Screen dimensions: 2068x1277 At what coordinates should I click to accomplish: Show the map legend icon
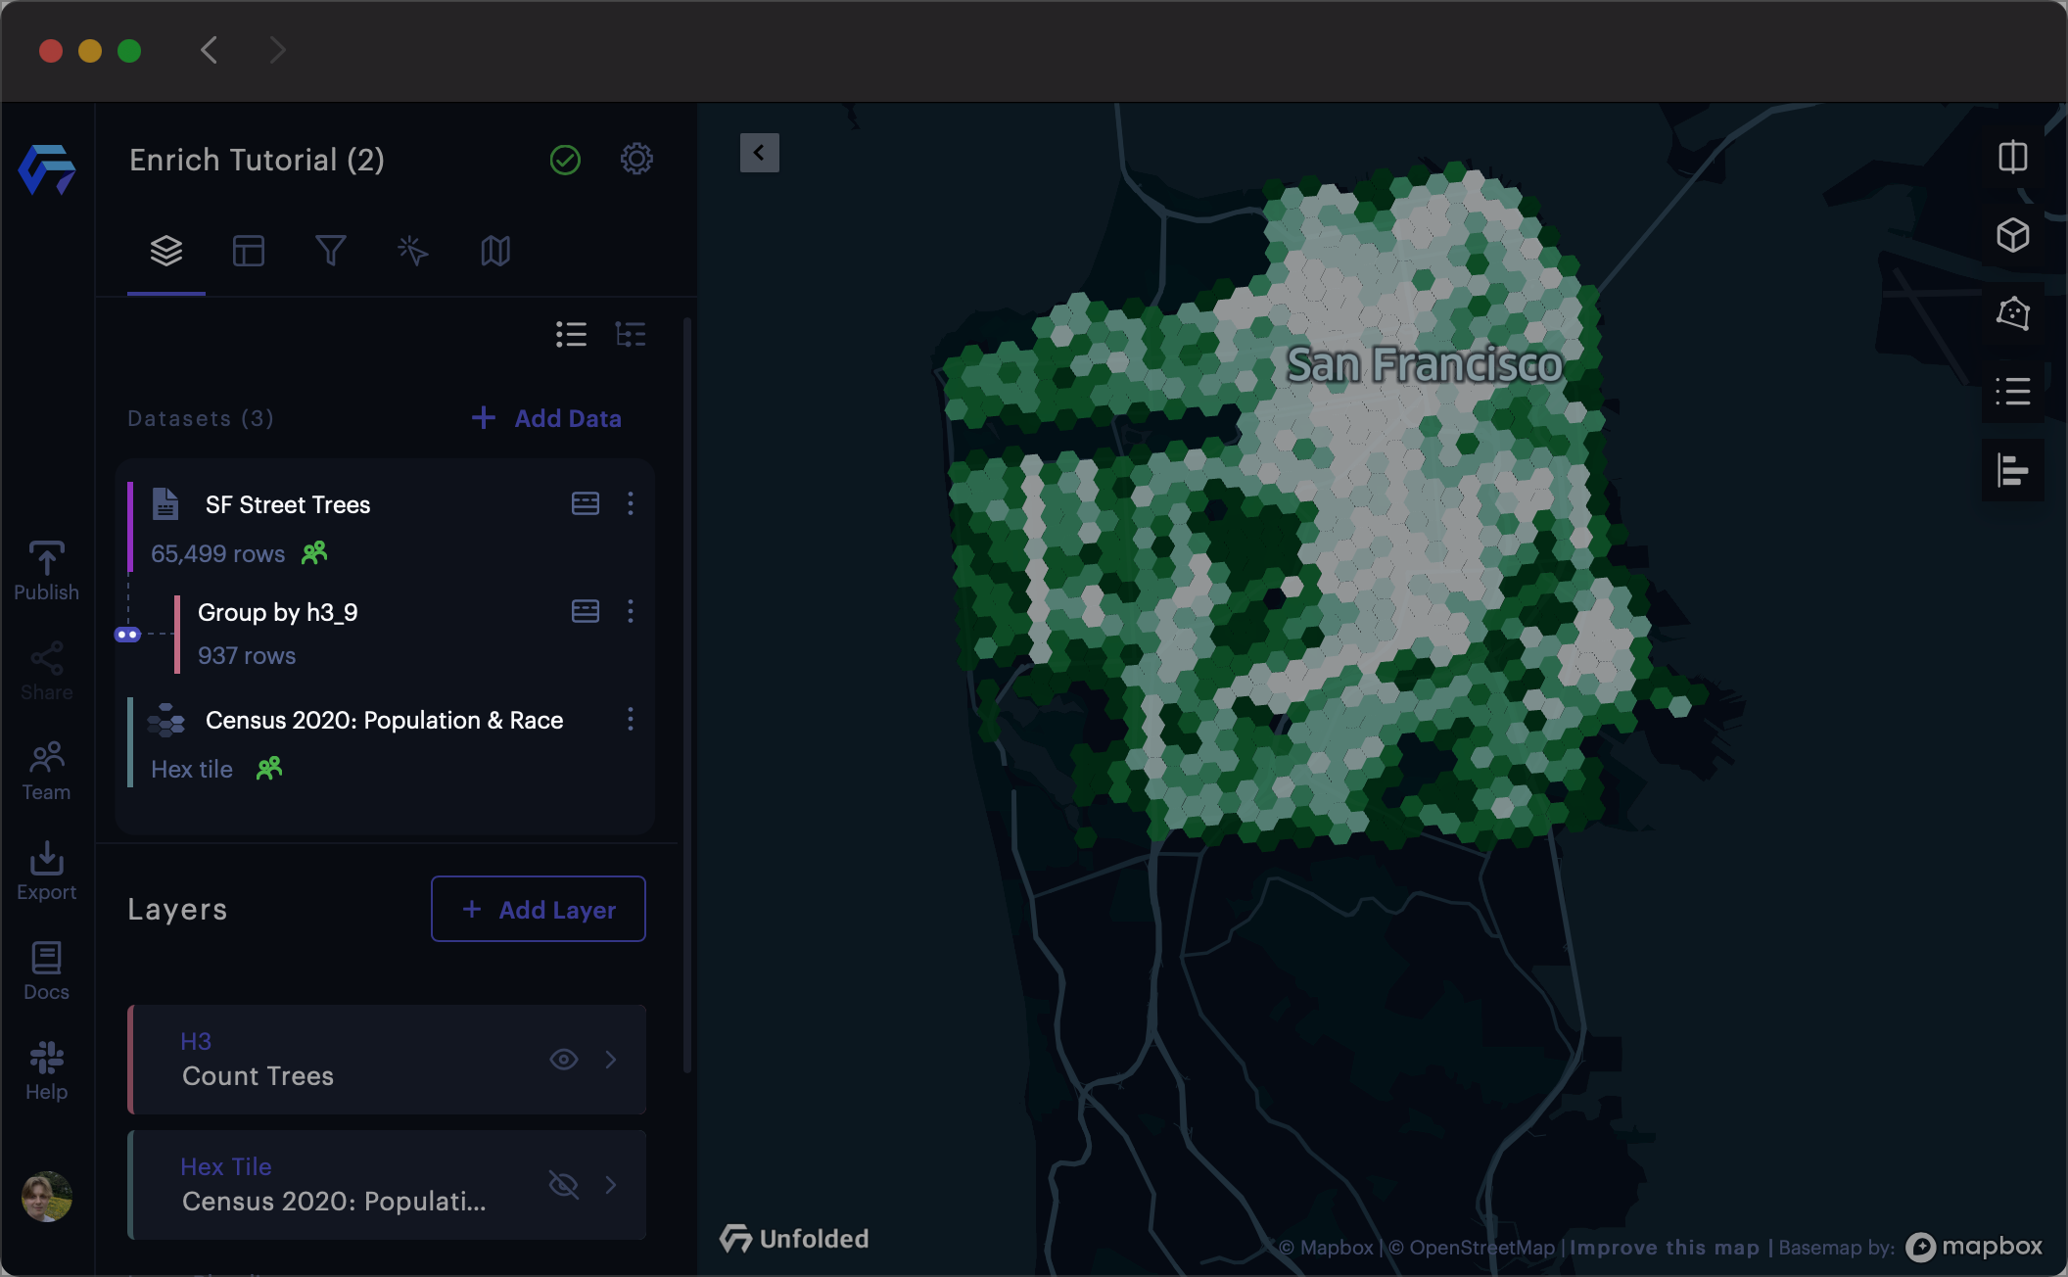(2012, 392)
